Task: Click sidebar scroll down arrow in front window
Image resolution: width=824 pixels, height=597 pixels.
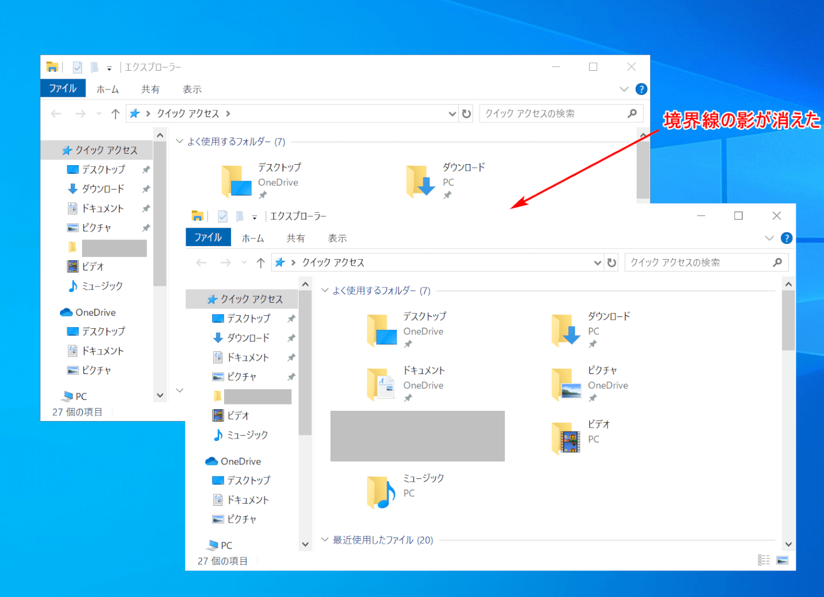Action: point(305,544)
